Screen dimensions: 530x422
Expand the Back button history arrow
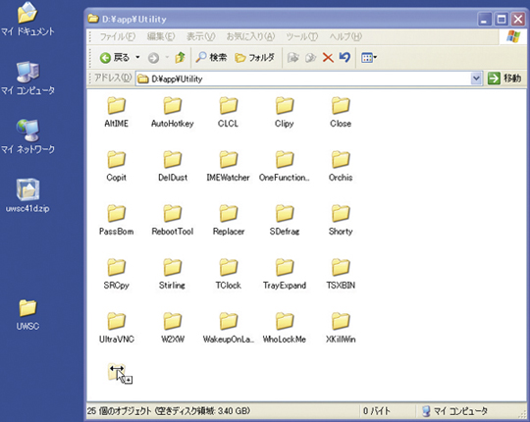click(x=137, y=58)
